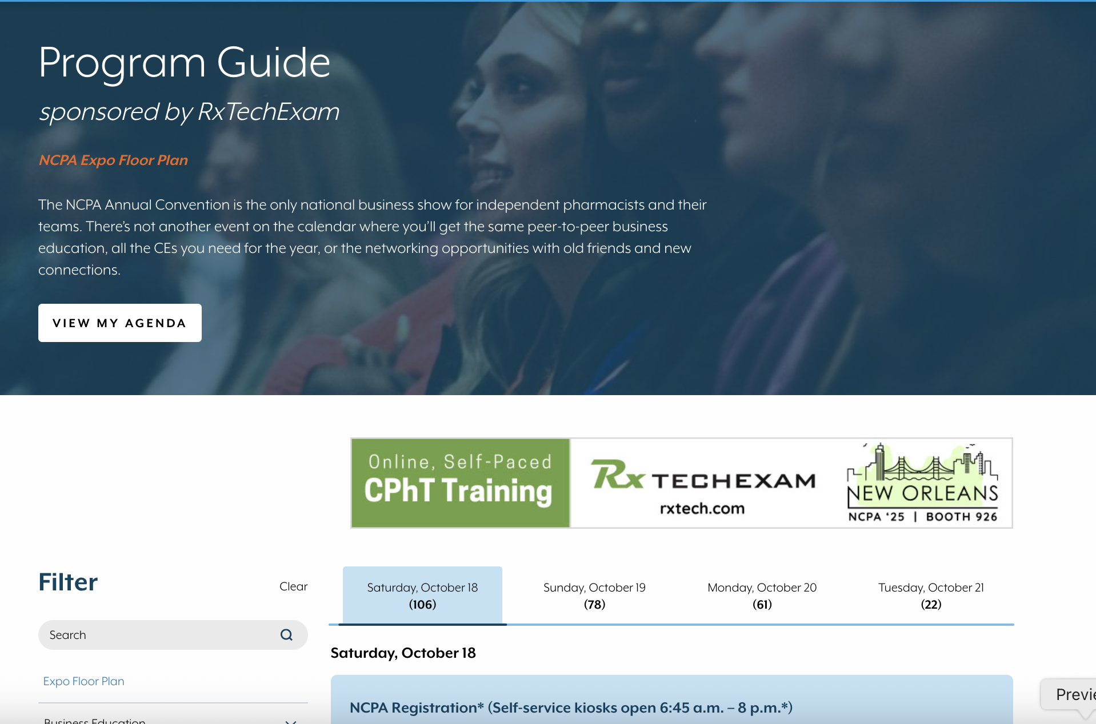The width and height of the screenshot is (1096, 724).
Task: Click the Preview tooltip bubble
Action: (x=1073, y=694)
